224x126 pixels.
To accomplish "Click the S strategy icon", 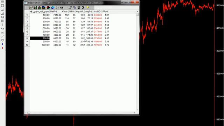I will coord(83,8).
